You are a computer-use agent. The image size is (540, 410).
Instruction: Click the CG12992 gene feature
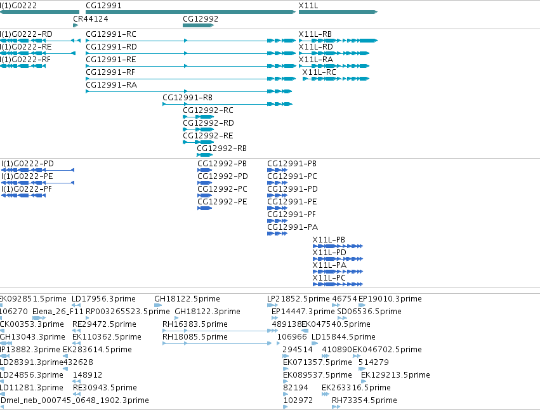[x=199, y=25]
